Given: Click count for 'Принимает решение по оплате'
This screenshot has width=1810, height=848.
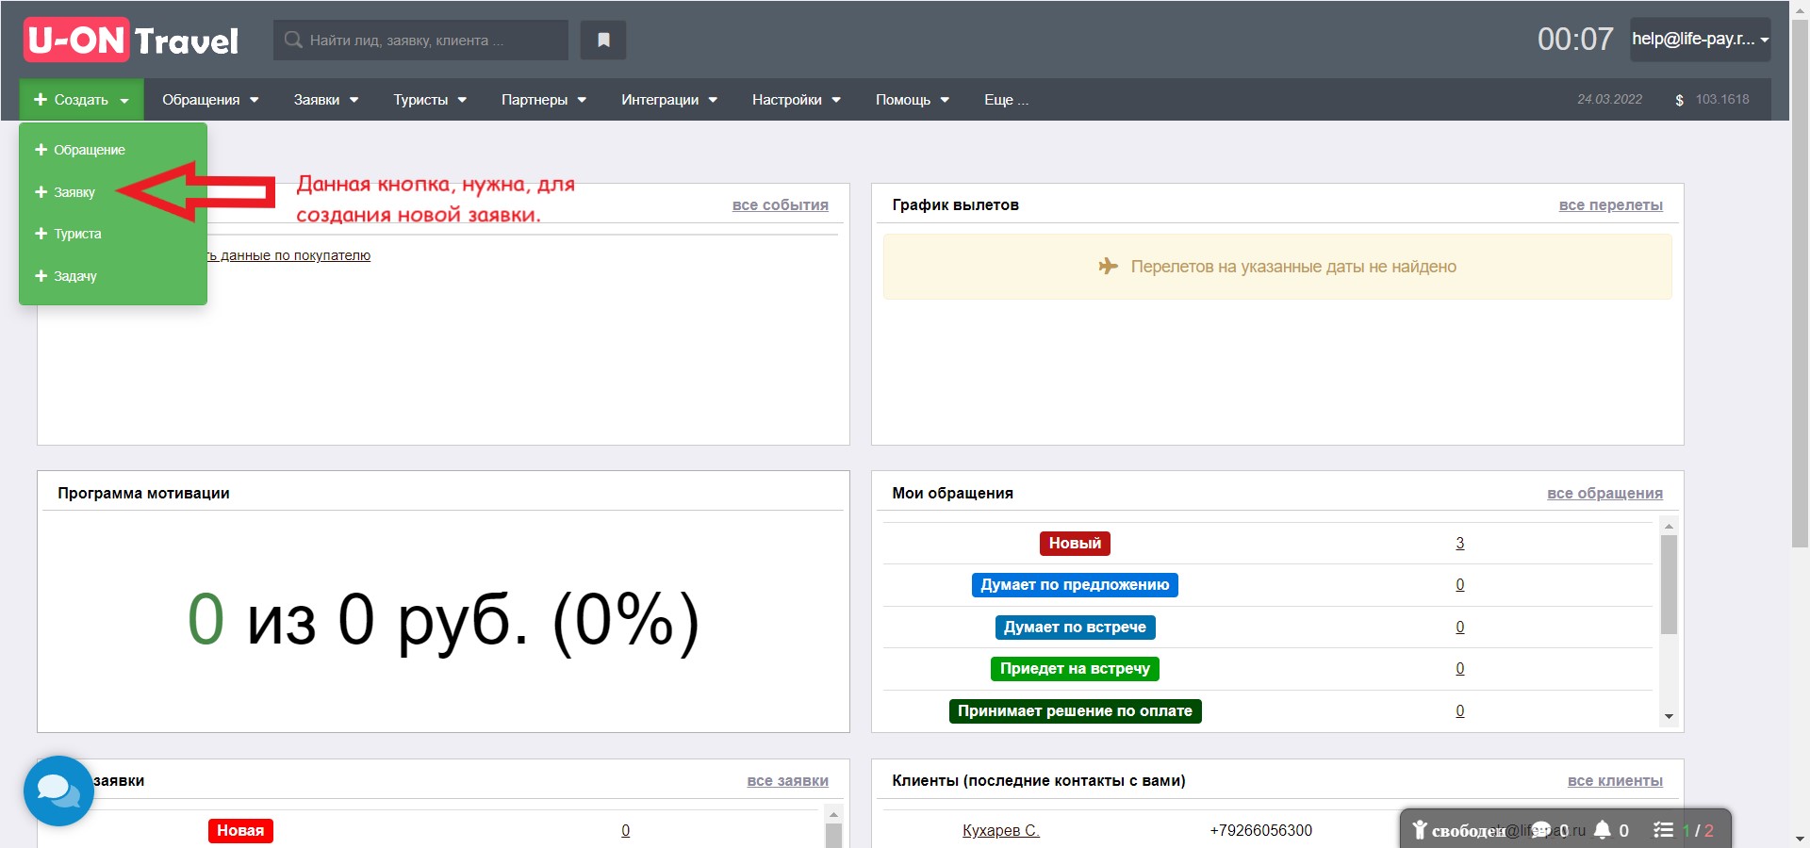Looking at the screenshot, I should click(x=1459, y=710).
